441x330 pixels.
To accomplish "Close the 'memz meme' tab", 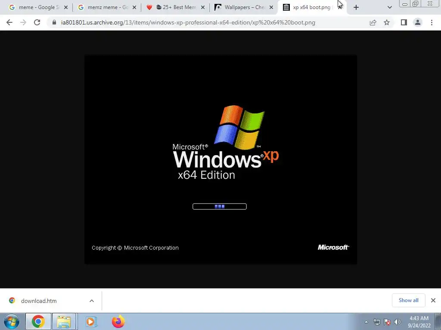I will 134,8.
